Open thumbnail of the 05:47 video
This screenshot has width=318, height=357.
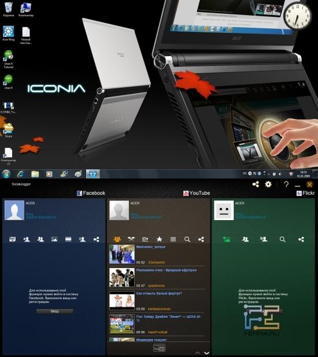coord(122,277)
